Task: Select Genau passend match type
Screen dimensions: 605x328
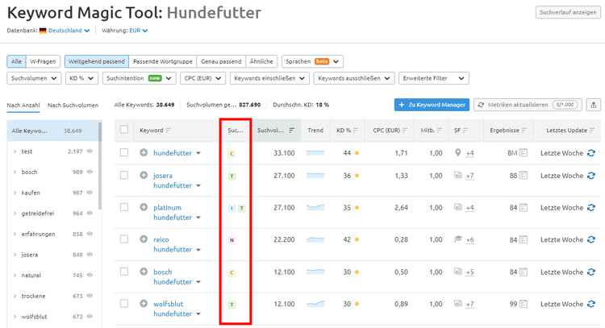Action: 221,61
